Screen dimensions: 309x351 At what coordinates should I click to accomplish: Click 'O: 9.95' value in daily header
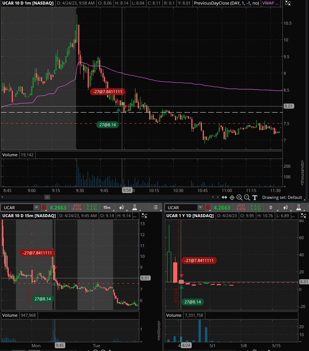pyautogui.click(x=247, y=216)
